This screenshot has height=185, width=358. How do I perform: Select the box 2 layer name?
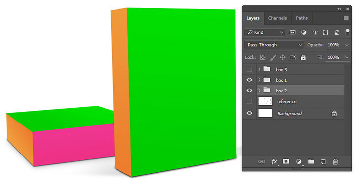click(281, 91)
